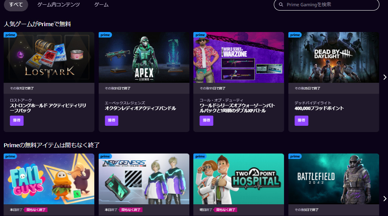Open the World Series of Warzone image
This screenshot has width=388, height=216.
[239, 57]
